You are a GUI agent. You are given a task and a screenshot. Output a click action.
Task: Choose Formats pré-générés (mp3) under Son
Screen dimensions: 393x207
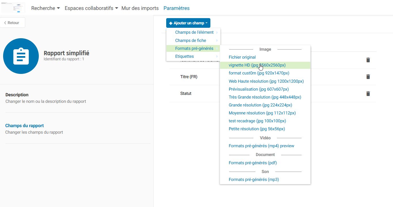coord(254,179)
